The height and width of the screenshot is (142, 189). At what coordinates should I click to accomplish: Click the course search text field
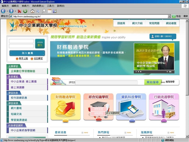coord(106,83)
